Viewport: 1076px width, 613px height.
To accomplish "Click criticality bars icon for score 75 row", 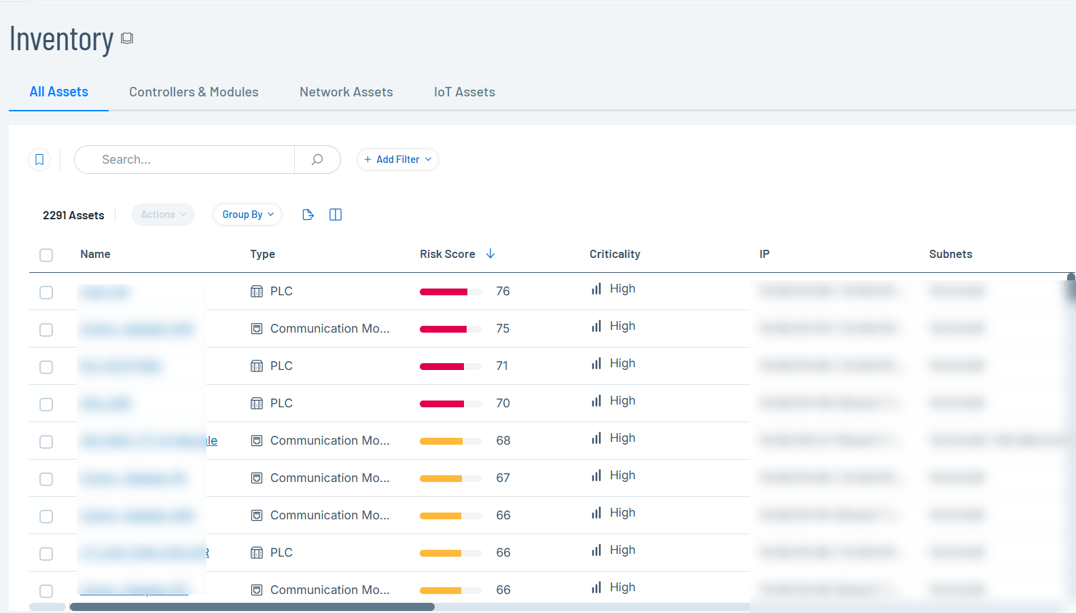I will pos(596,327).
